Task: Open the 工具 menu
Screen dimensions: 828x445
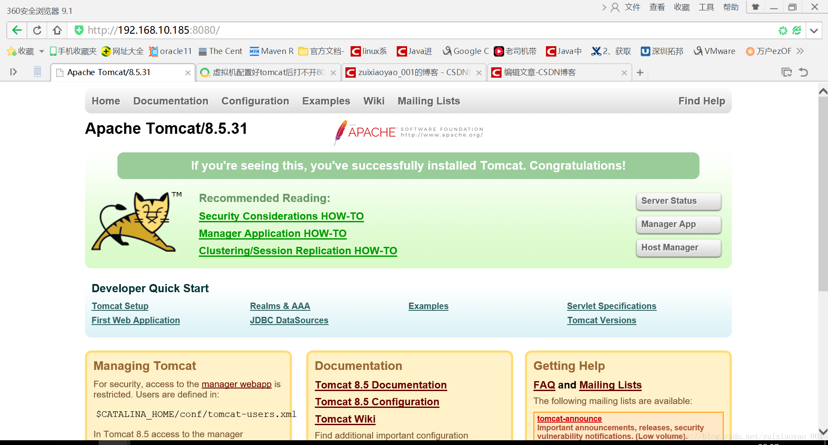Action: click(706, 7)
